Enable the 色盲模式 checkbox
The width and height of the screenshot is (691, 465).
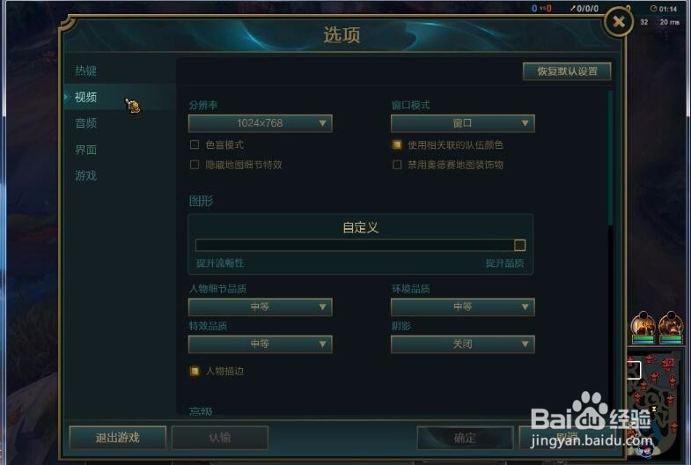pyautogui.click(x=195, y=144)
